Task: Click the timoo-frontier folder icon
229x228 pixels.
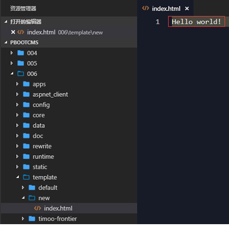Action: pos(32,218)
